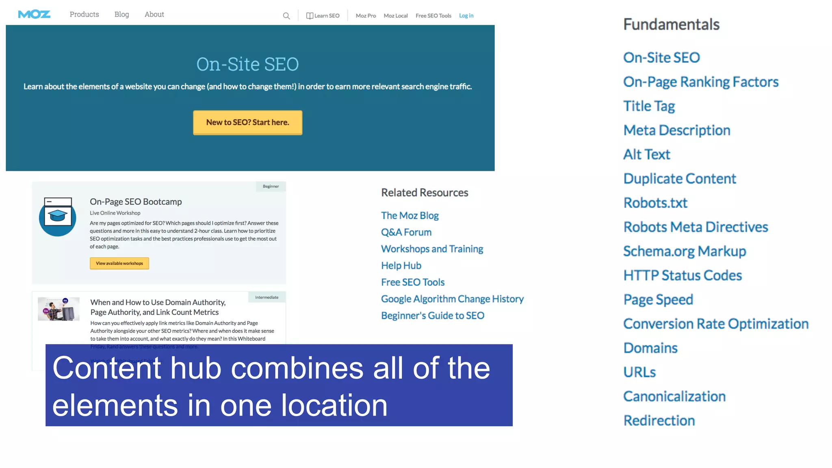
Task: Open the Robots.txt link
Action: tap(655, 203)
